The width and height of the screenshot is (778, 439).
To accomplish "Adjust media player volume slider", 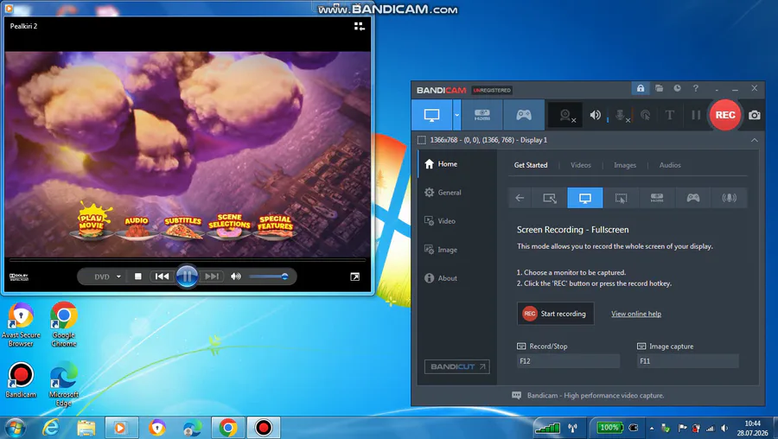I will 269,277.
